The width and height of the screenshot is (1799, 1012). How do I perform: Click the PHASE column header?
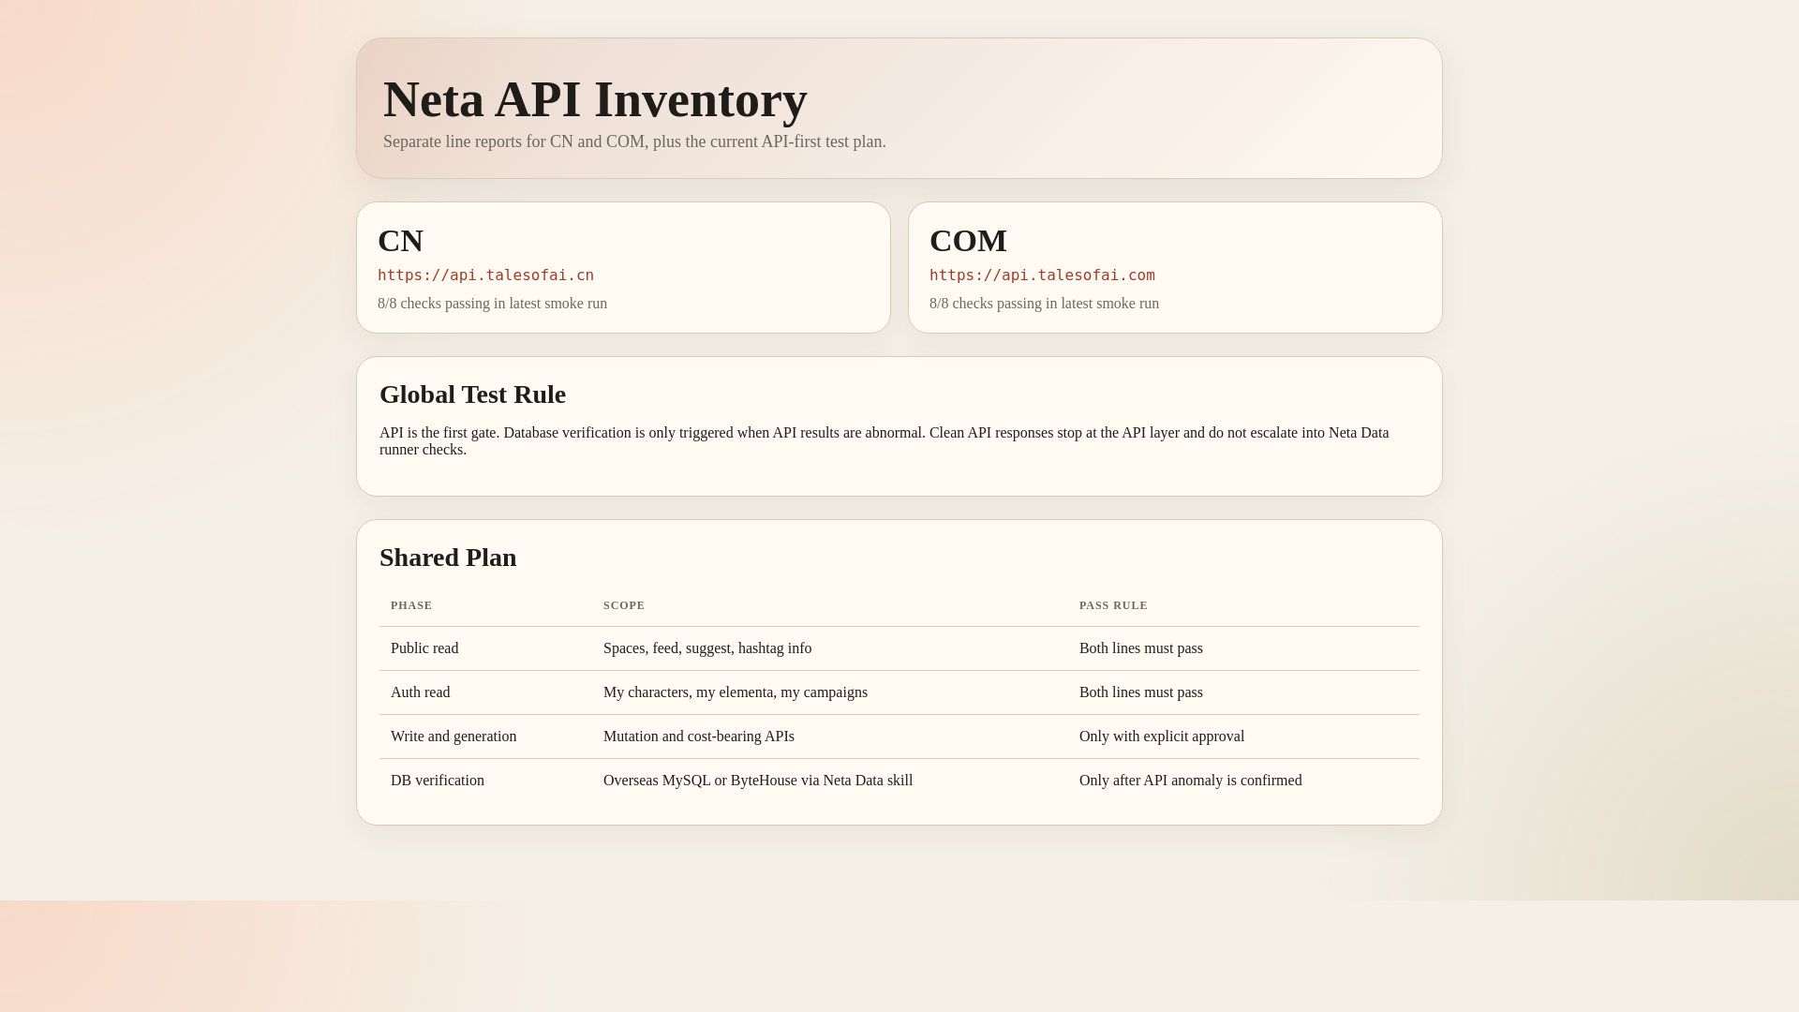click(411, 605)
